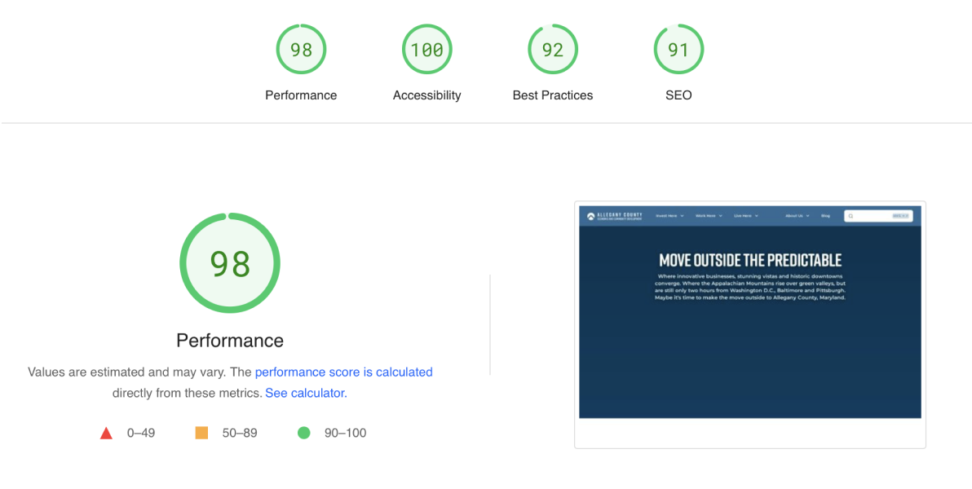Open the Live Here dropdown in the preview
Screen dimensions: 972x489
pyautogui.click(x=746, y=216)
